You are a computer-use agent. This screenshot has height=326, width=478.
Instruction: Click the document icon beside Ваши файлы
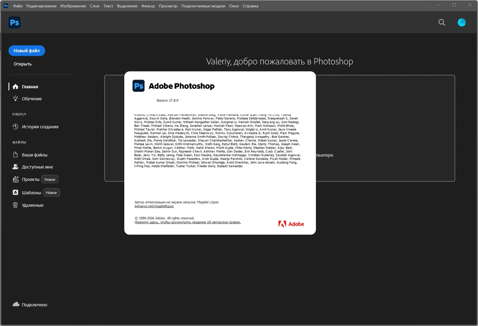click(16, 155)
